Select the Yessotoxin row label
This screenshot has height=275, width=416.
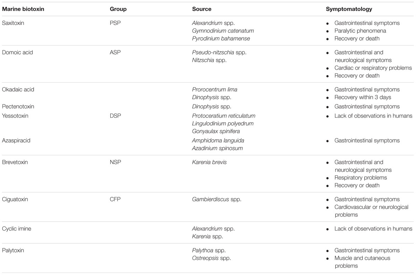(x=15, y=116)
